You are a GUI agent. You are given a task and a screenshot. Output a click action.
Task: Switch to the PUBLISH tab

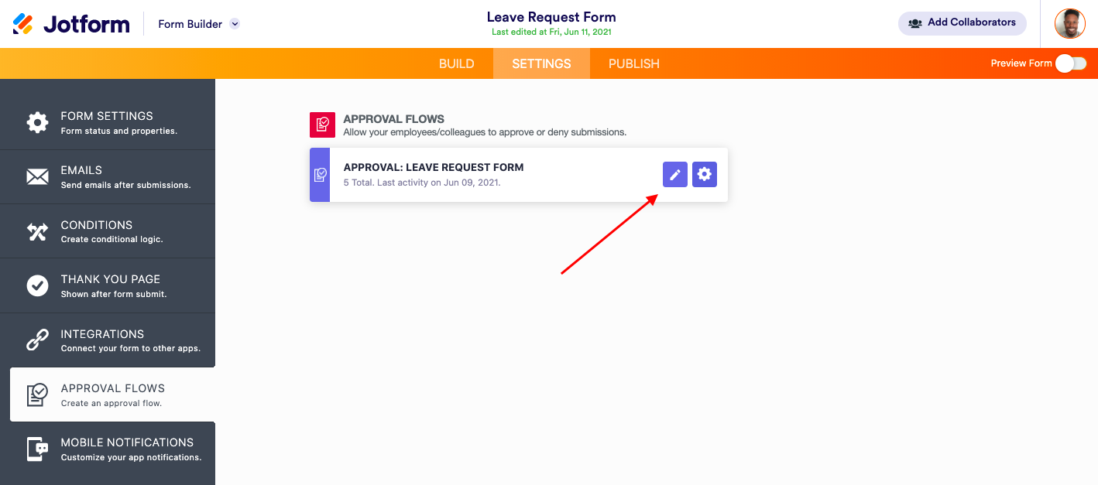coord(634,63)
